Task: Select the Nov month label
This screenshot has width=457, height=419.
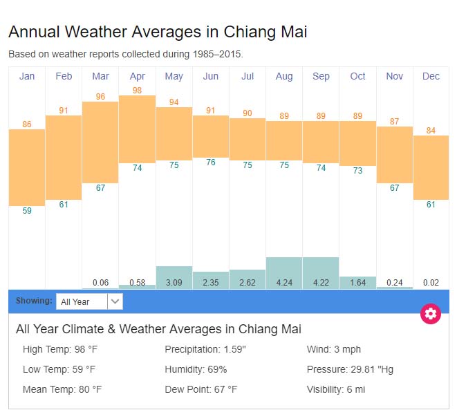Action: click(395, 76)
